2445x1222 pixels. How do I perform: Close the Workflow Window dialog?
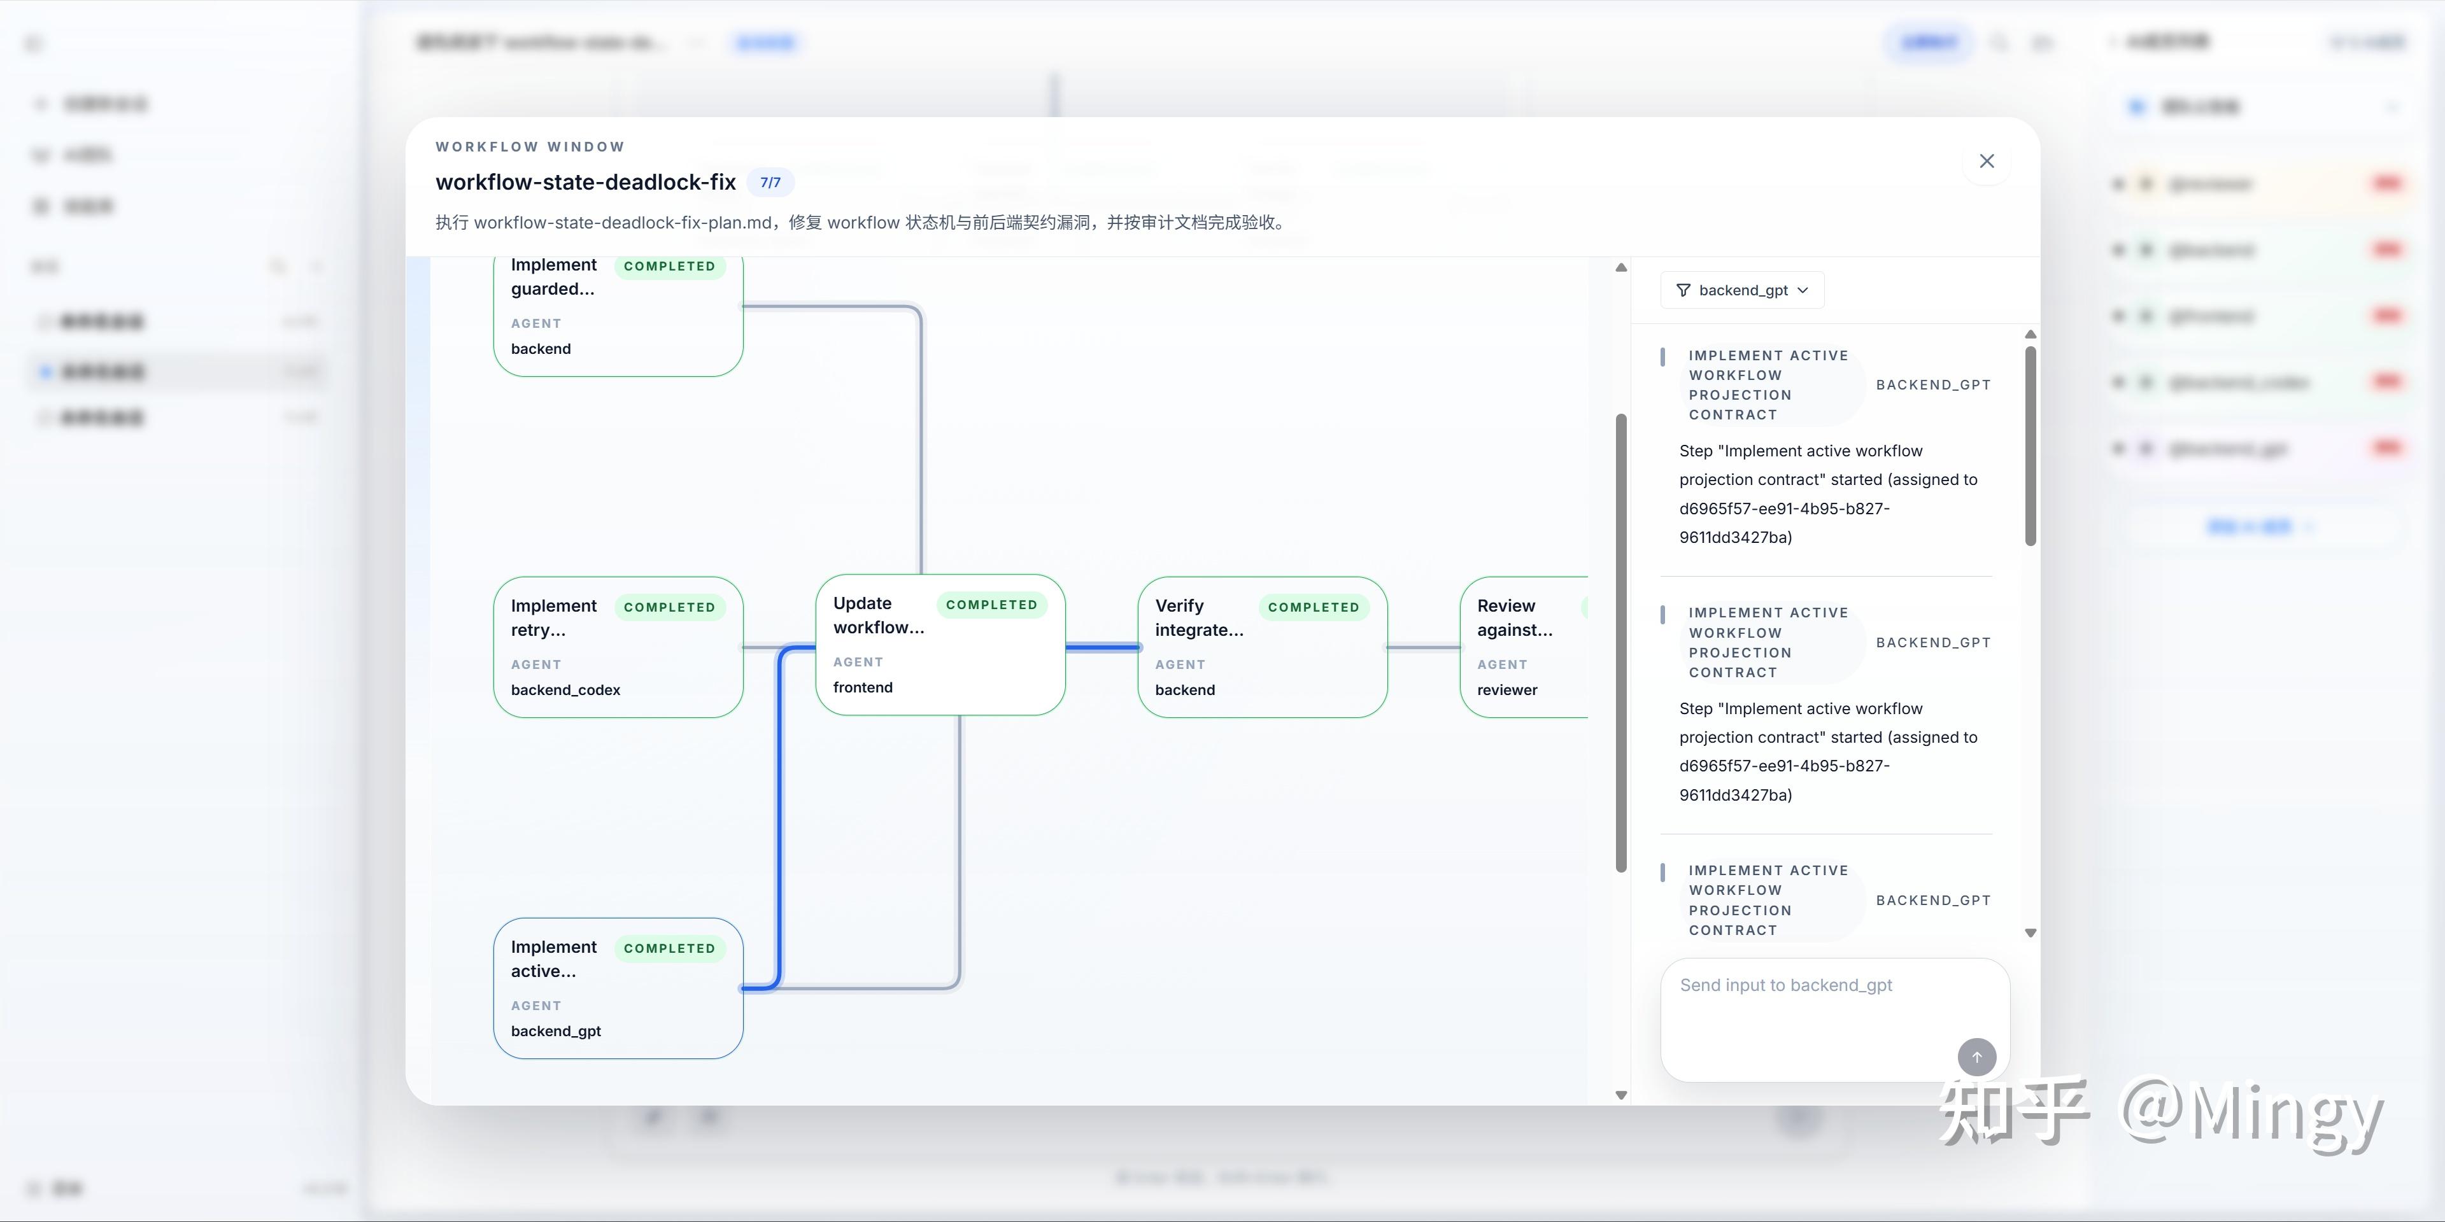click(x=1987, y=161)
